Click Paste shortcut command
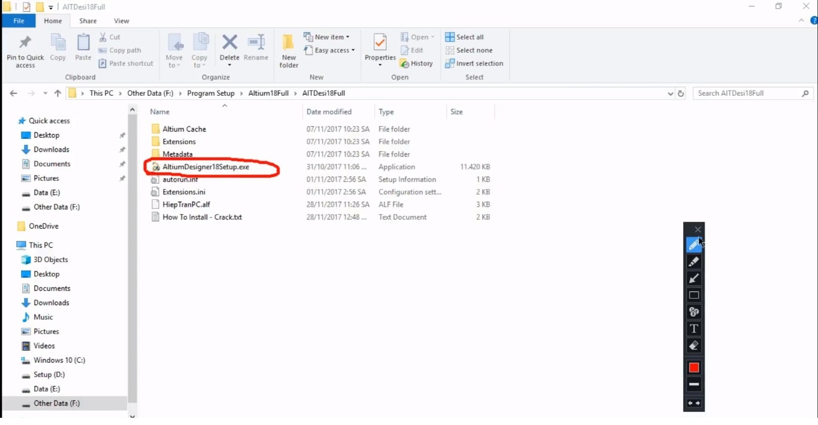This screenshot has height=425, width=818. tap(126, 63)
